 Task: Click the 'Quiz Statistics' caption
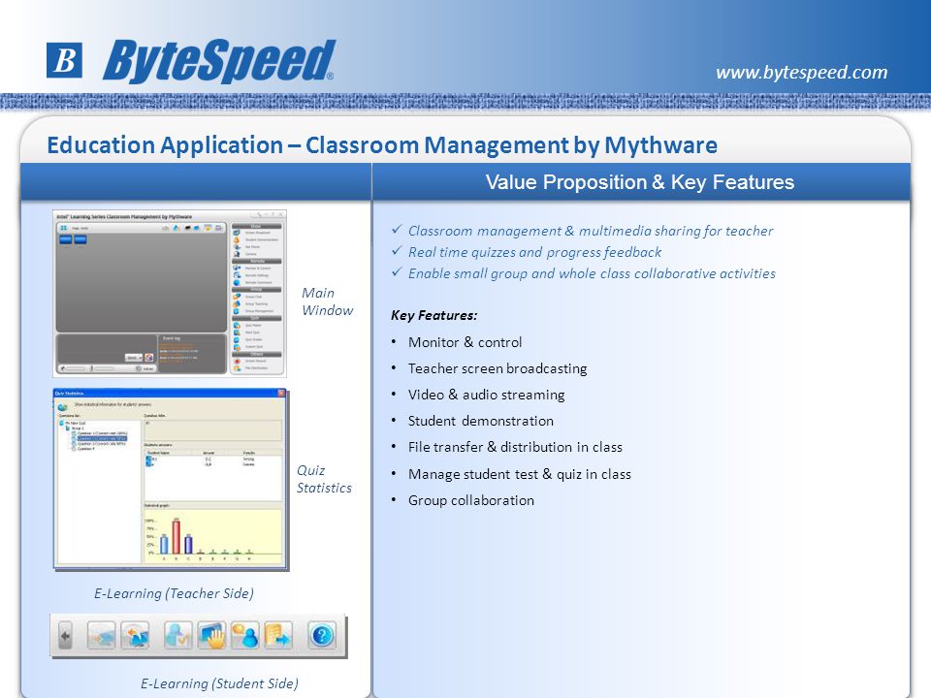pyautogui.click(x=324, y=479)
